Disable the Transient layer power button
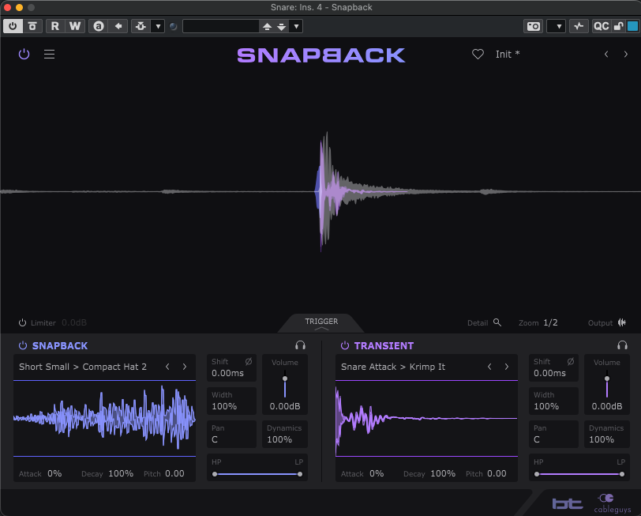641x516 pixels. click(344, 346)
